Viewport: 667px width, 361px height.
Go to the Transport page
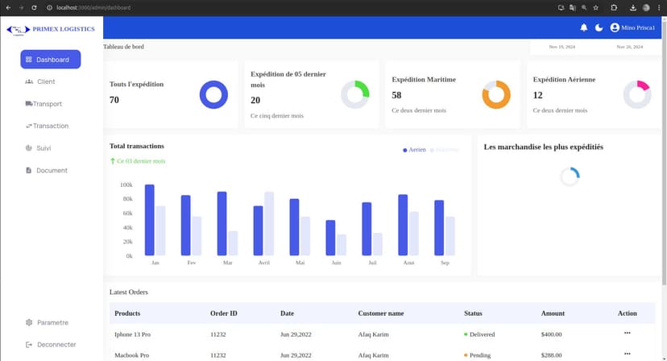[x=48, y=104]
